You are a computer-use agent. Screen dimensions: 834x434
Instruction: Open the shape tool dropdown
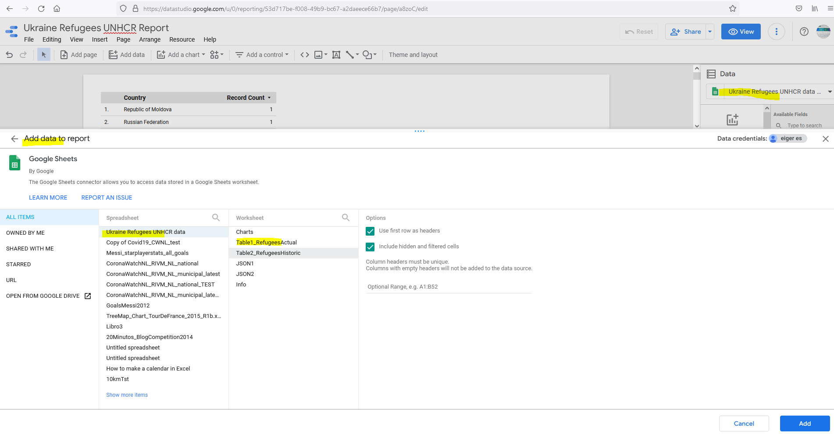[x=370, y=55]
